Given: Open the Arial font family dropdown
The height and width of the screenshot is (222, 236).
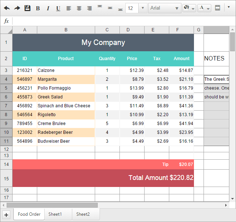Looking at the screenshot, I should click(165, 8).
